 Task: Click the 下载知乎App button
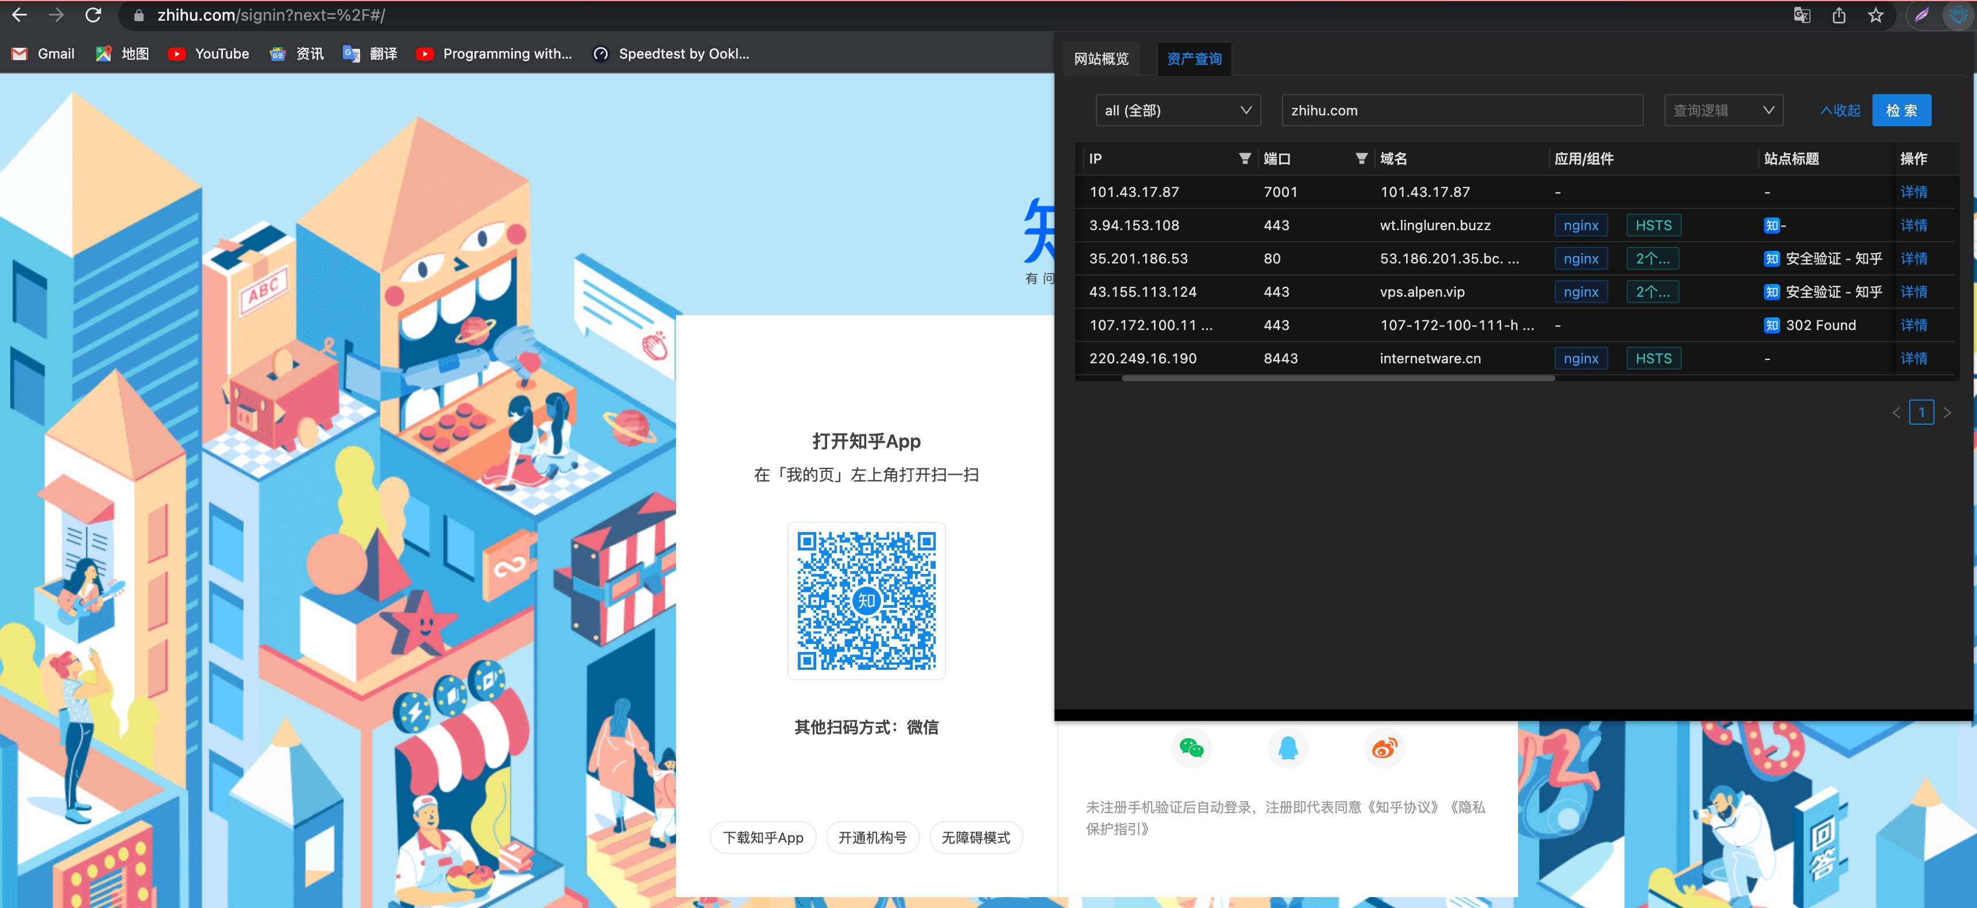[763, 837]
